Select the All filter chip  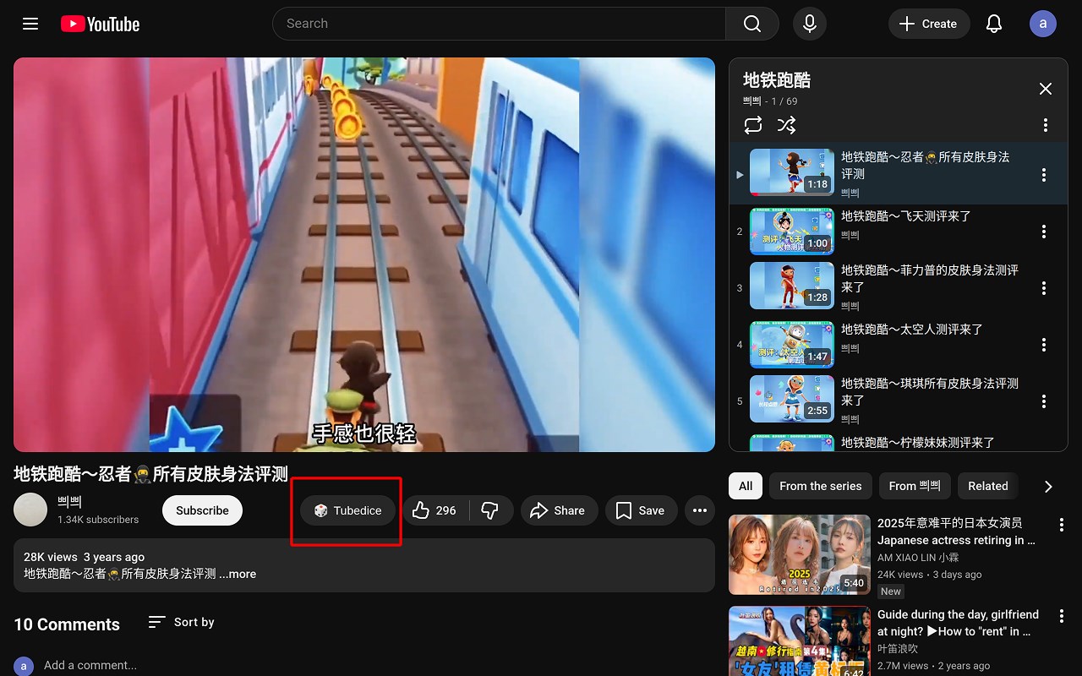click(746, 486)
